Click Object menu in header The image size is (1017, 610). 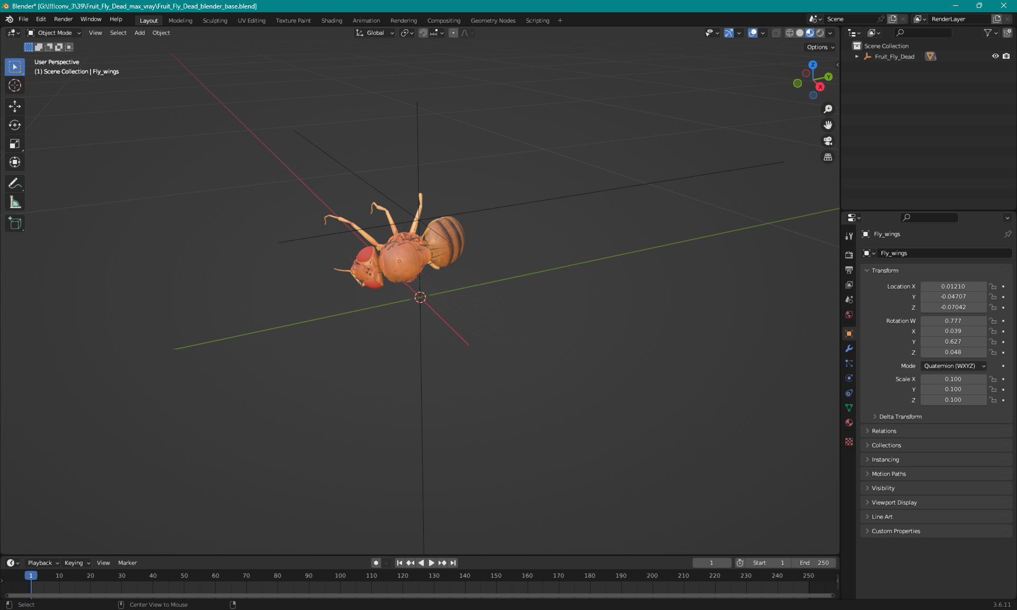click(160, 33)
